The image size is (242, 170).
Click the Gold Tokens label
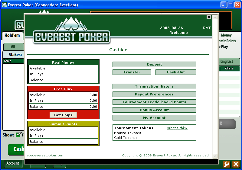tap(125, 138)
